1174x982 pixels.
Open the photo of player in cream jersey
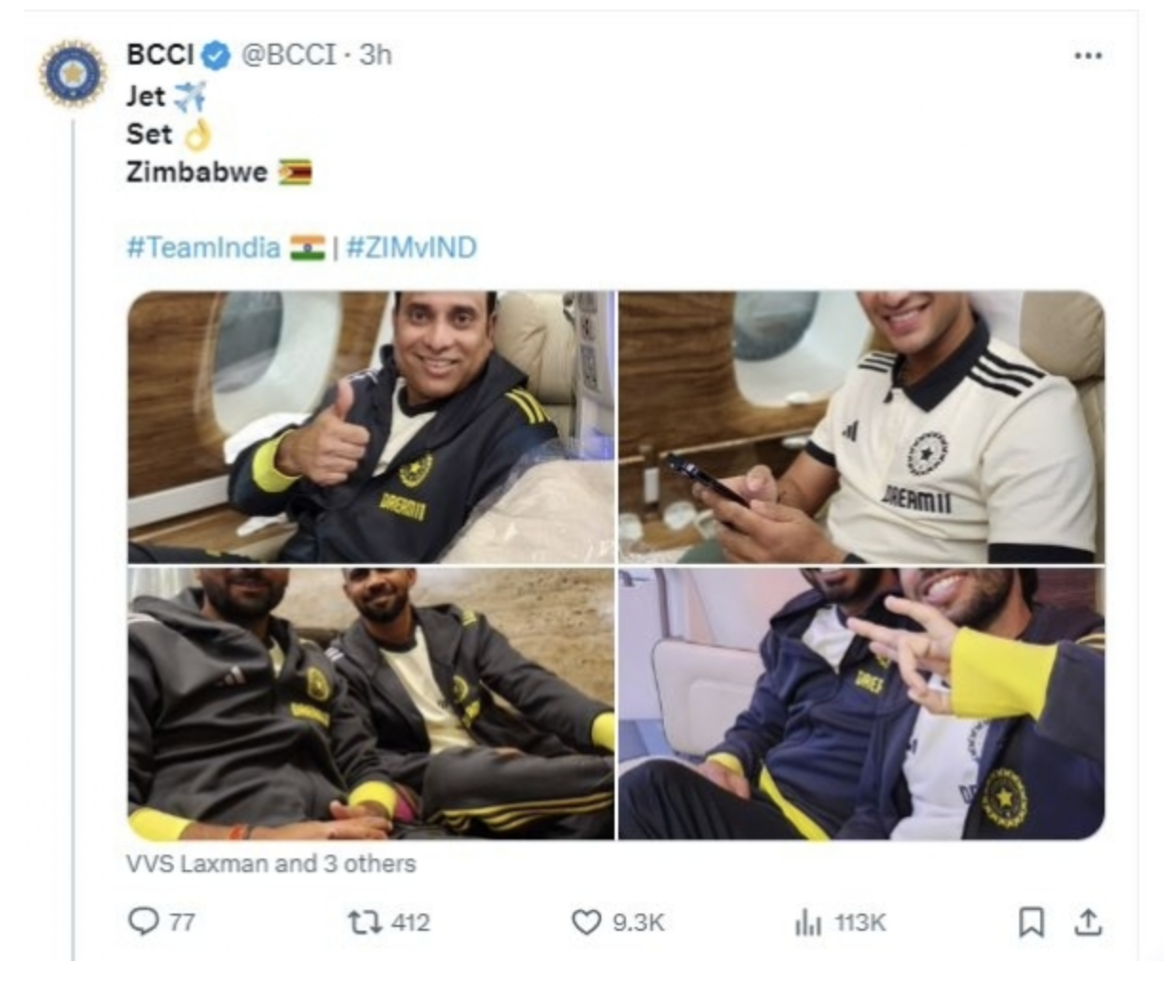tap(862, 427)
